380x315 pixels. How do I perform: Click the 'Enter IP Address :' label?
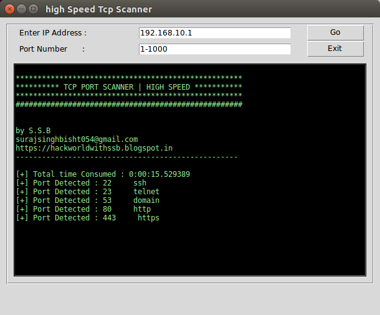point(53,33)
